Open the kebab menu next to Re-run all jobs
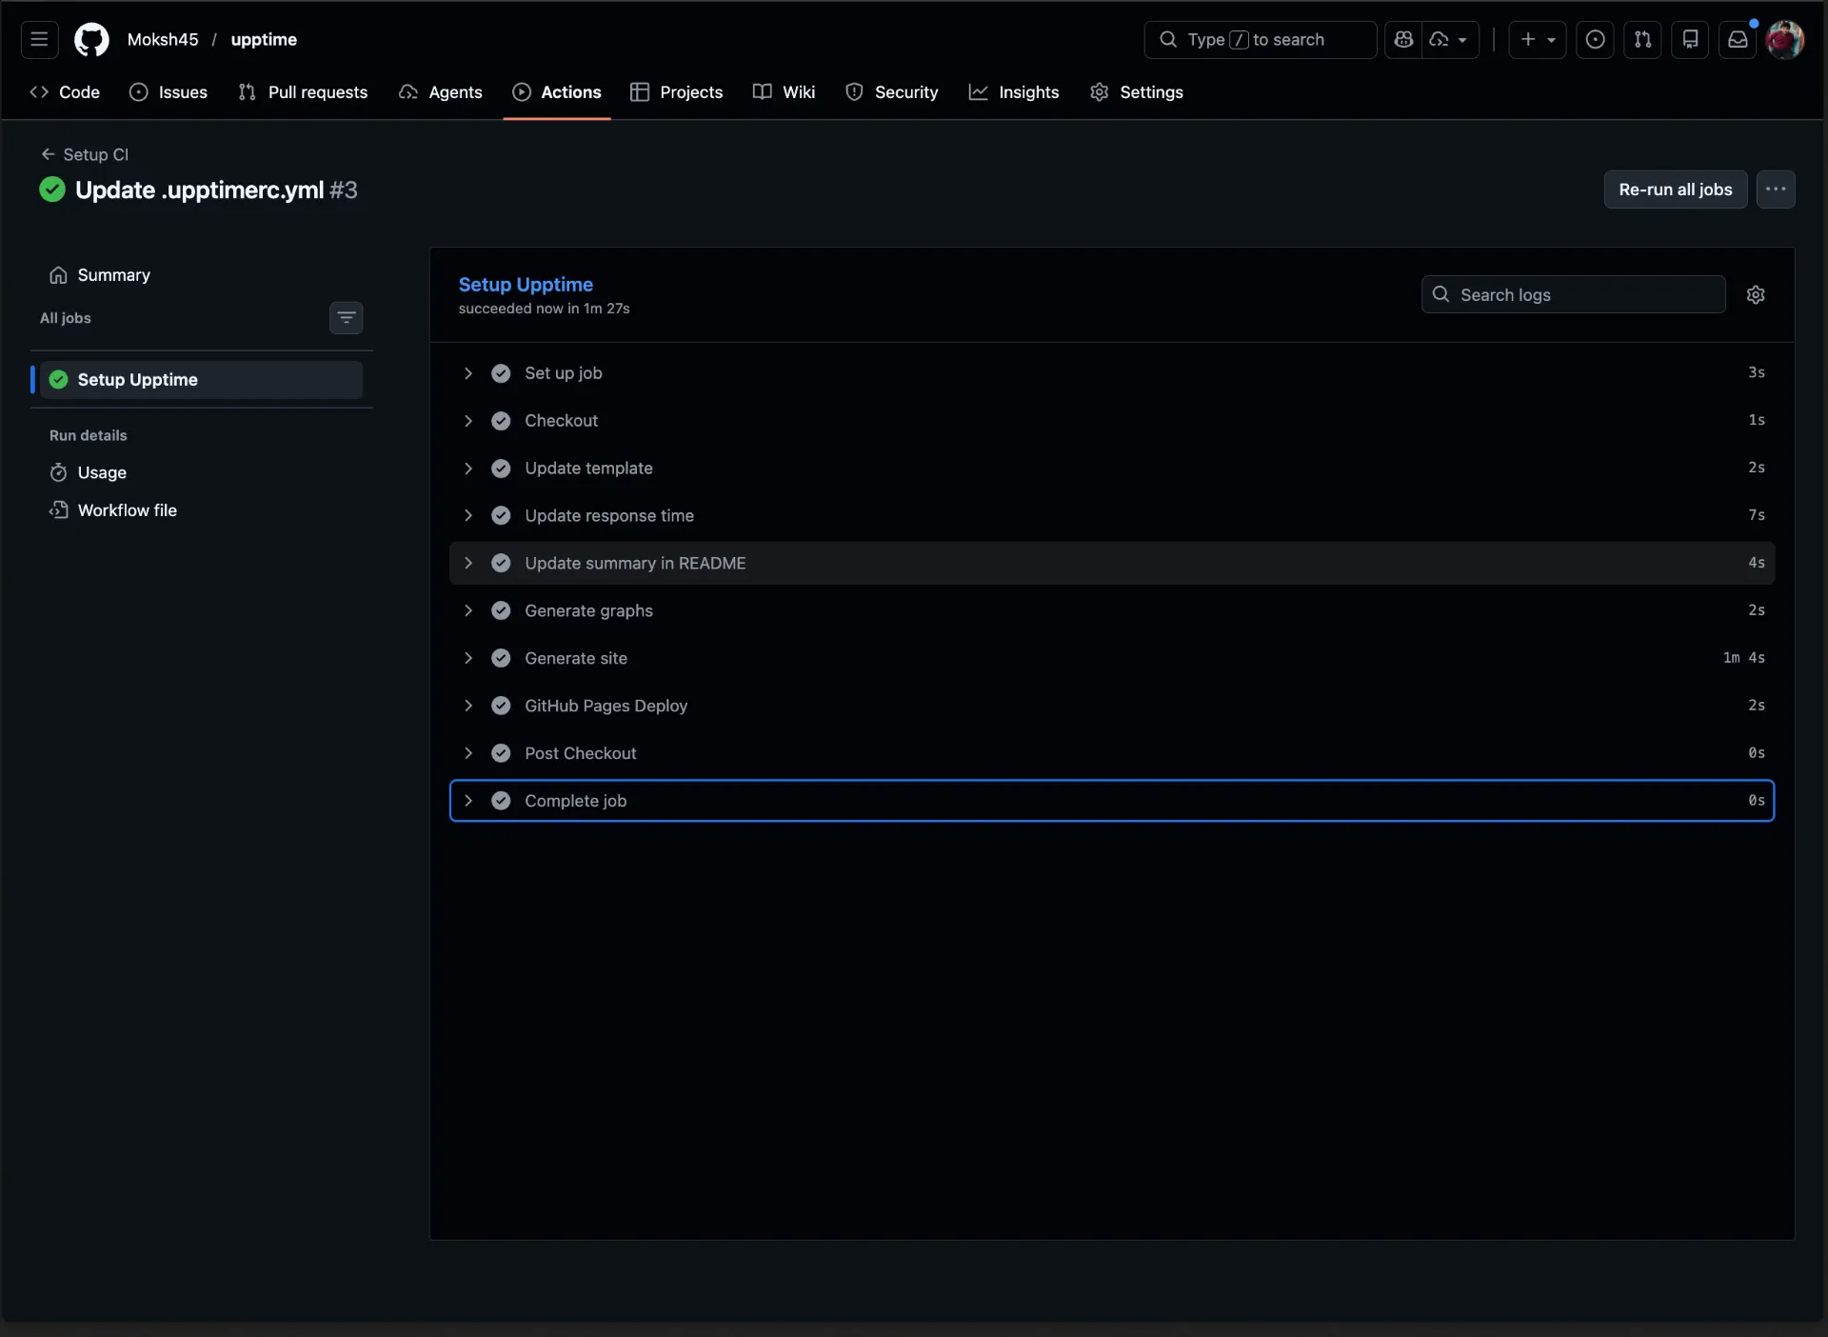 [x=1777, y=190]
